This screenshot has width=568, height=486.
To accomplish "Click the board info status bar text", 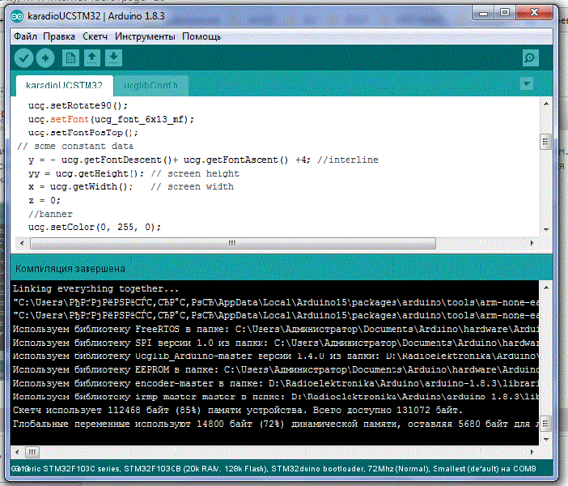I will [273, 469].
